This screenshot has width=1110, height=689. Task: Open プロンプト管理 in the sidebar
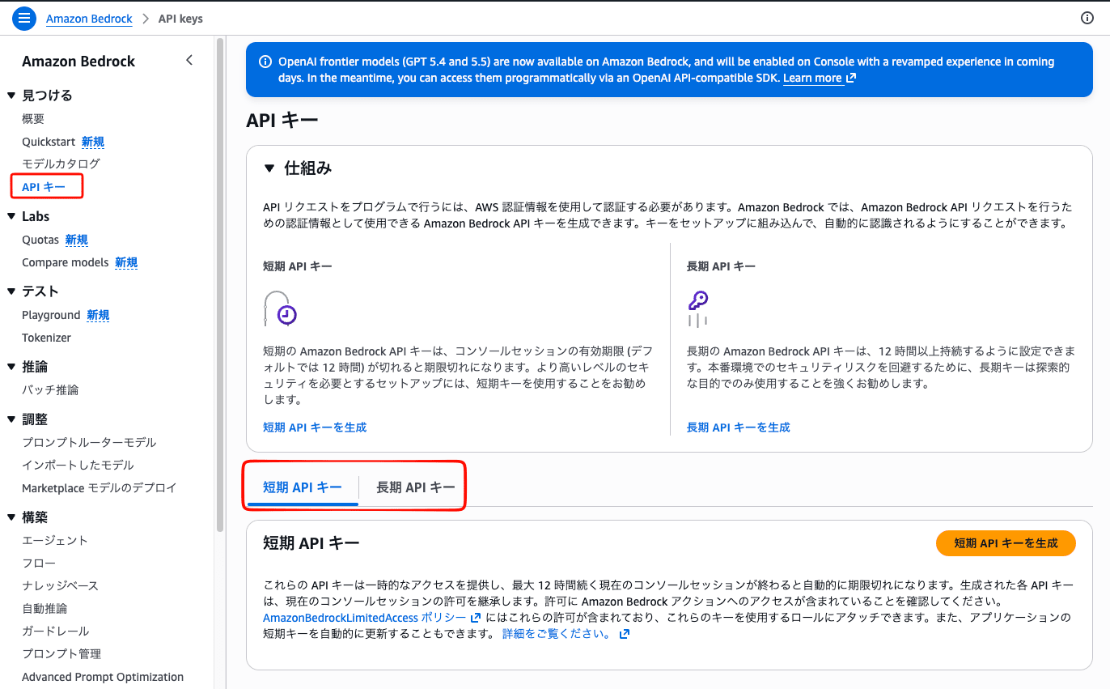(x=61, y=653)
